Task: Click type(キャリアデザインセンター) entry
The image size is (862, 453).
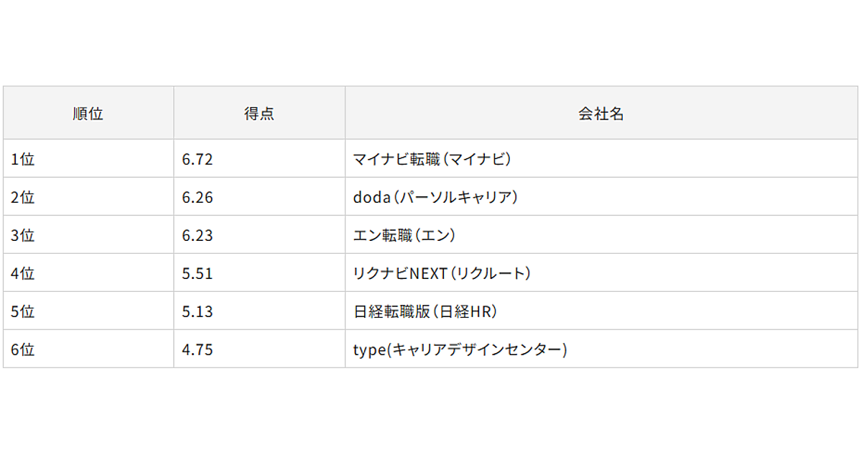Action: point(460,349)
